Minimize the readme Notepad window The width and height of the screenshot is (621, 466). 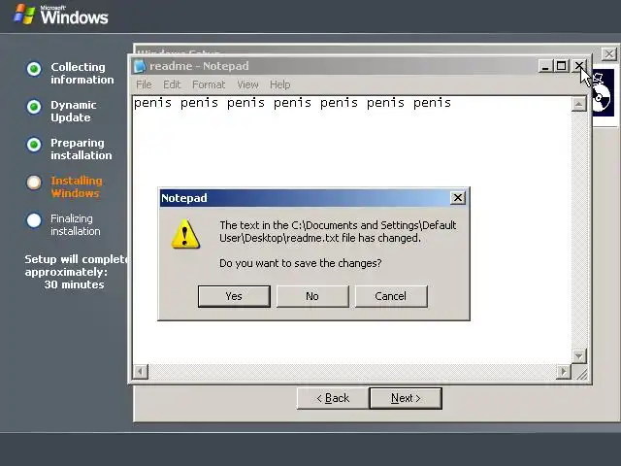545,66
